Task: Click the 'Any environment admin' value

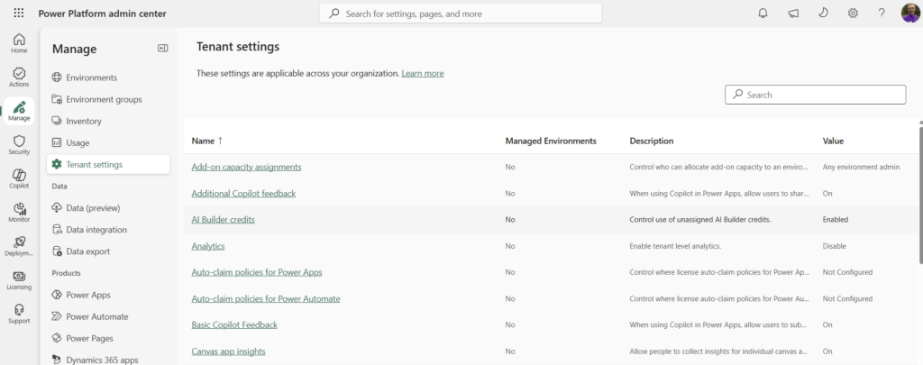Action: point(861,168)
